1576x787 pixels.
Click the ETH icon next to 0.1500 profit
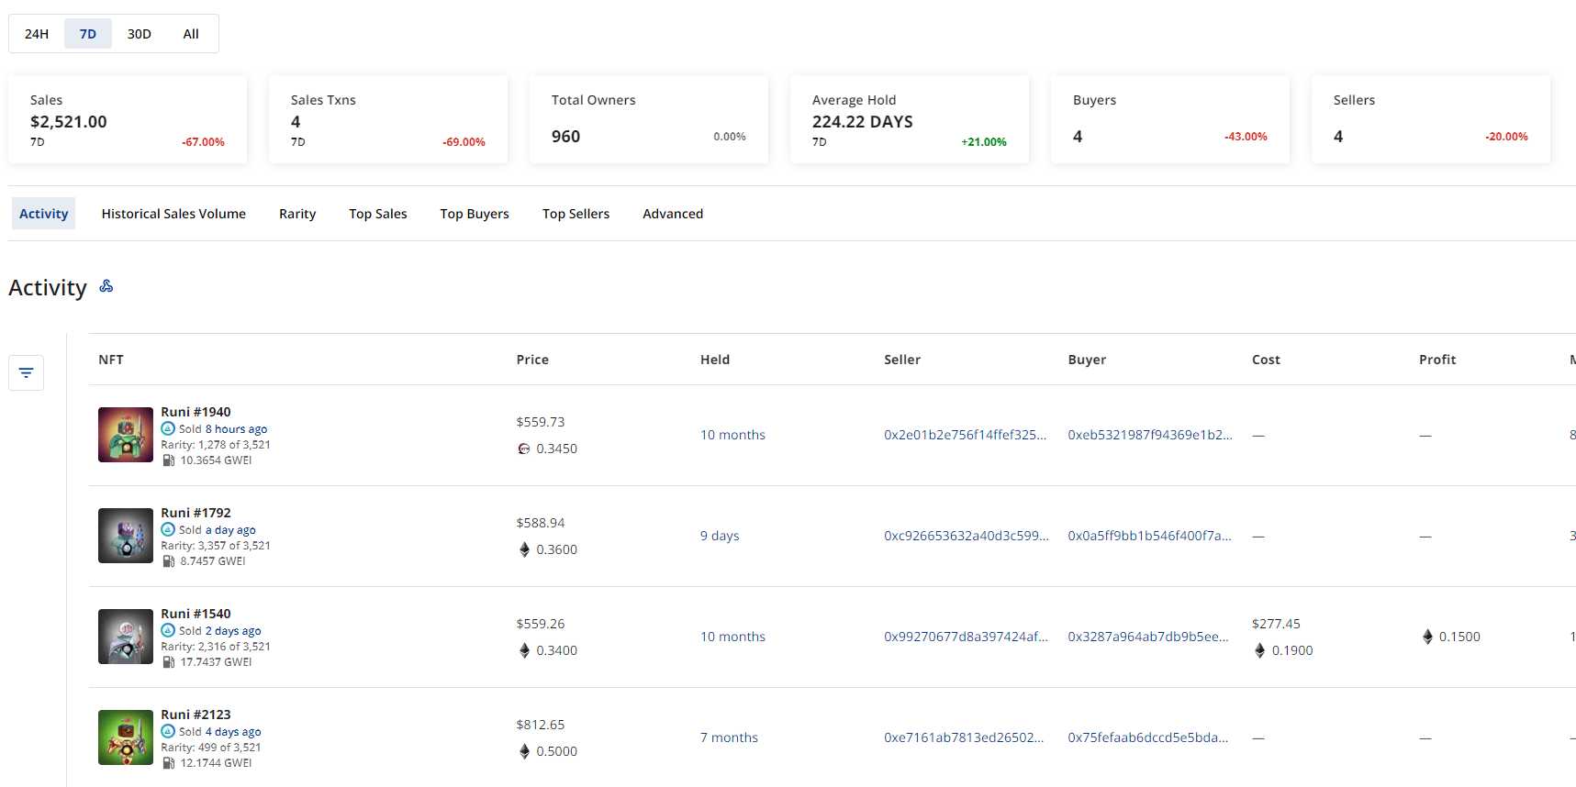(1427, 637)
